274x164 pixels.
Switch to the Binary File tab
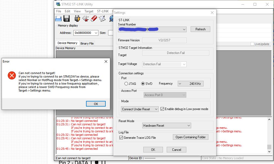click(x=87, y=43)
